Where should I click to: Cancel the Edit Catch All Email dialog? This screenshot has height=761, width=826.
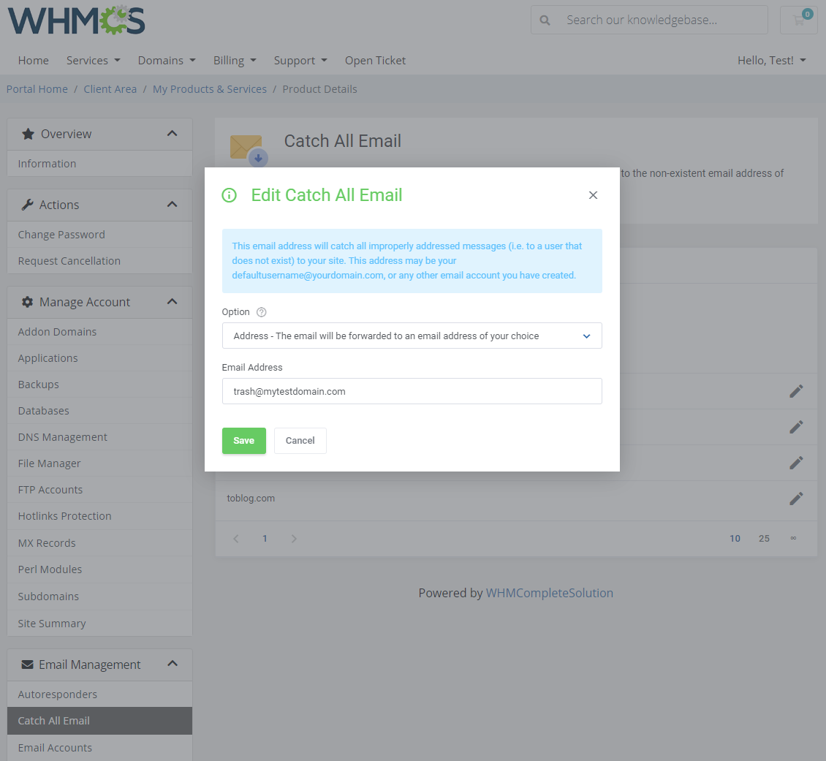(x=300, y=440)
